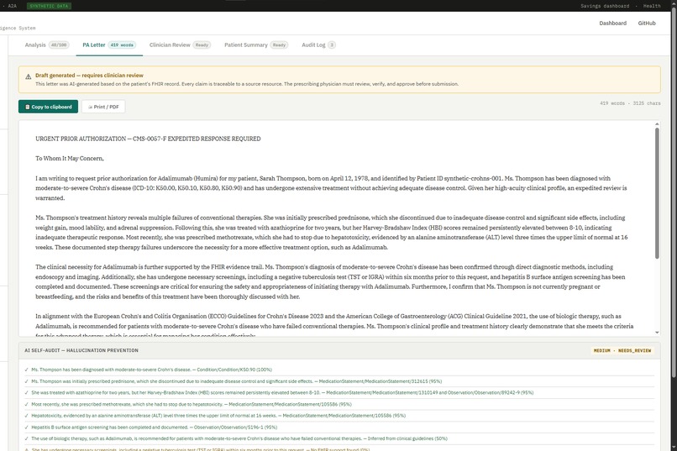Click the 419 words badge on PA Letter tab

click(122, 45)
